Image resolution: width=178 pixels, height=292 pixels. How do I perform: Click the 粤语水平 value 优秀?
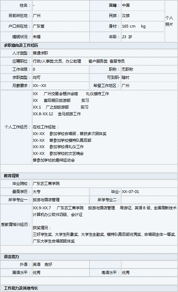tap(126, 273)
